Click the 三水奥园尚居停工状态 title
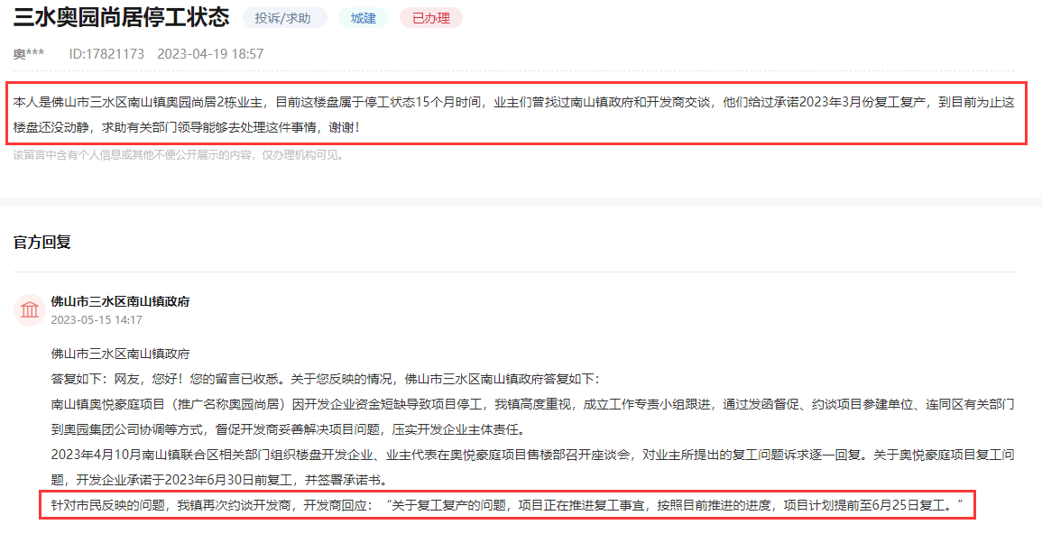This screenshot has height=543, width=1042. [121, 16]
